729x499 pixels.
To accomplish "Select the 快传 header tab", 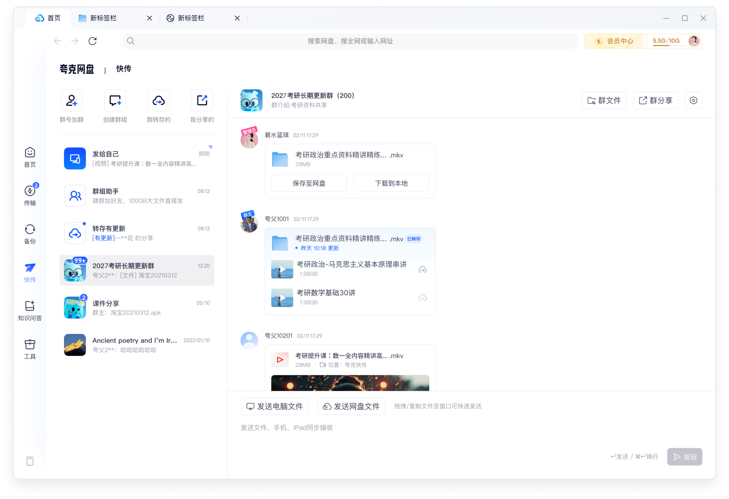I will 124,68.
